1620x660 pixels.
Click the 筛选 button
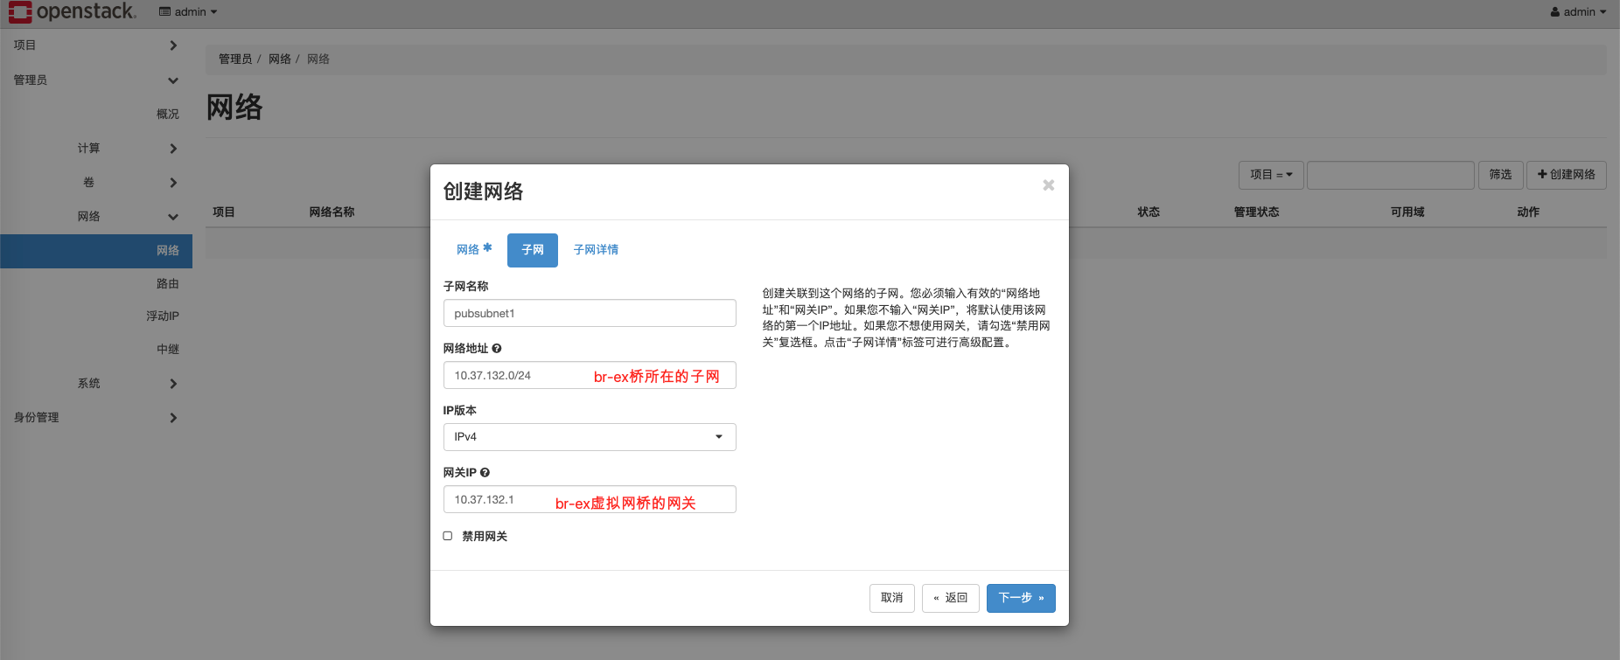point(1501,175)
